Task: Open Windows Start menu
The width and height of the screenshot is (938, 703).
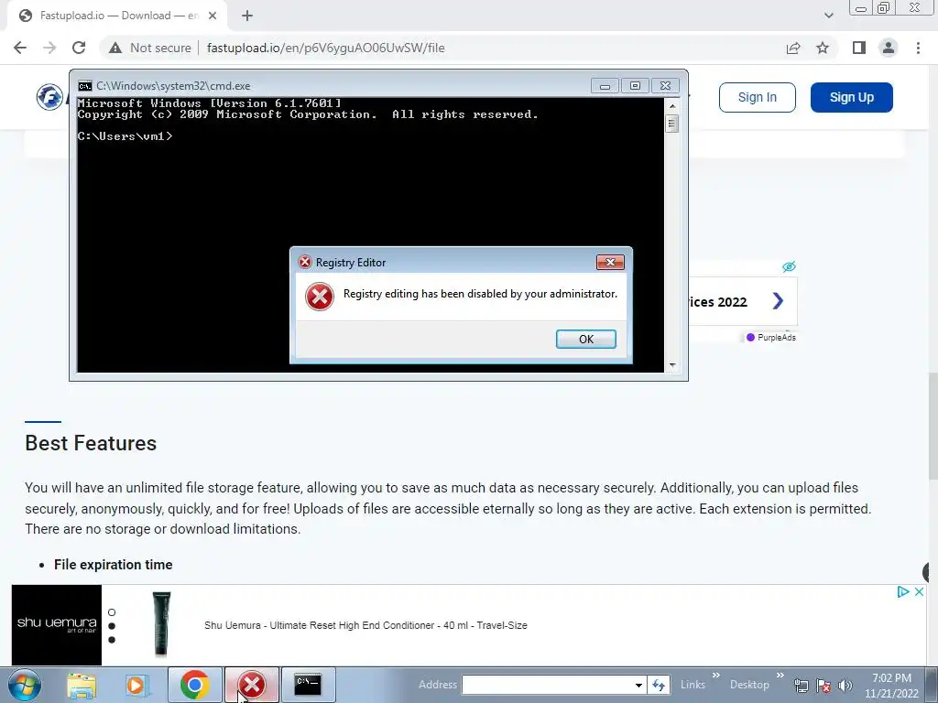Action: 25,685
